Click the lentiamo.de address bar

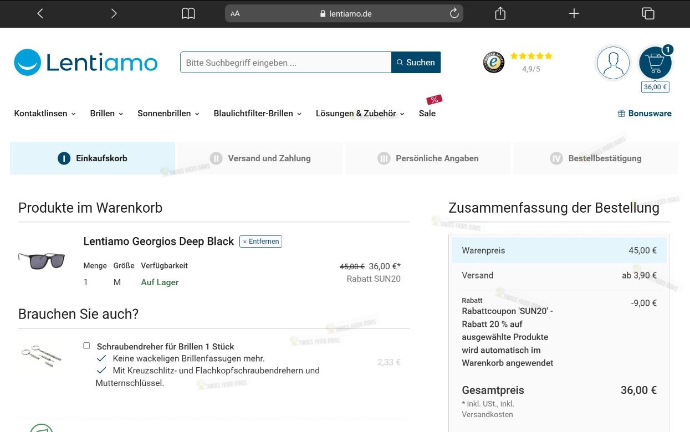pyautogui.click(x=344, y=14)
